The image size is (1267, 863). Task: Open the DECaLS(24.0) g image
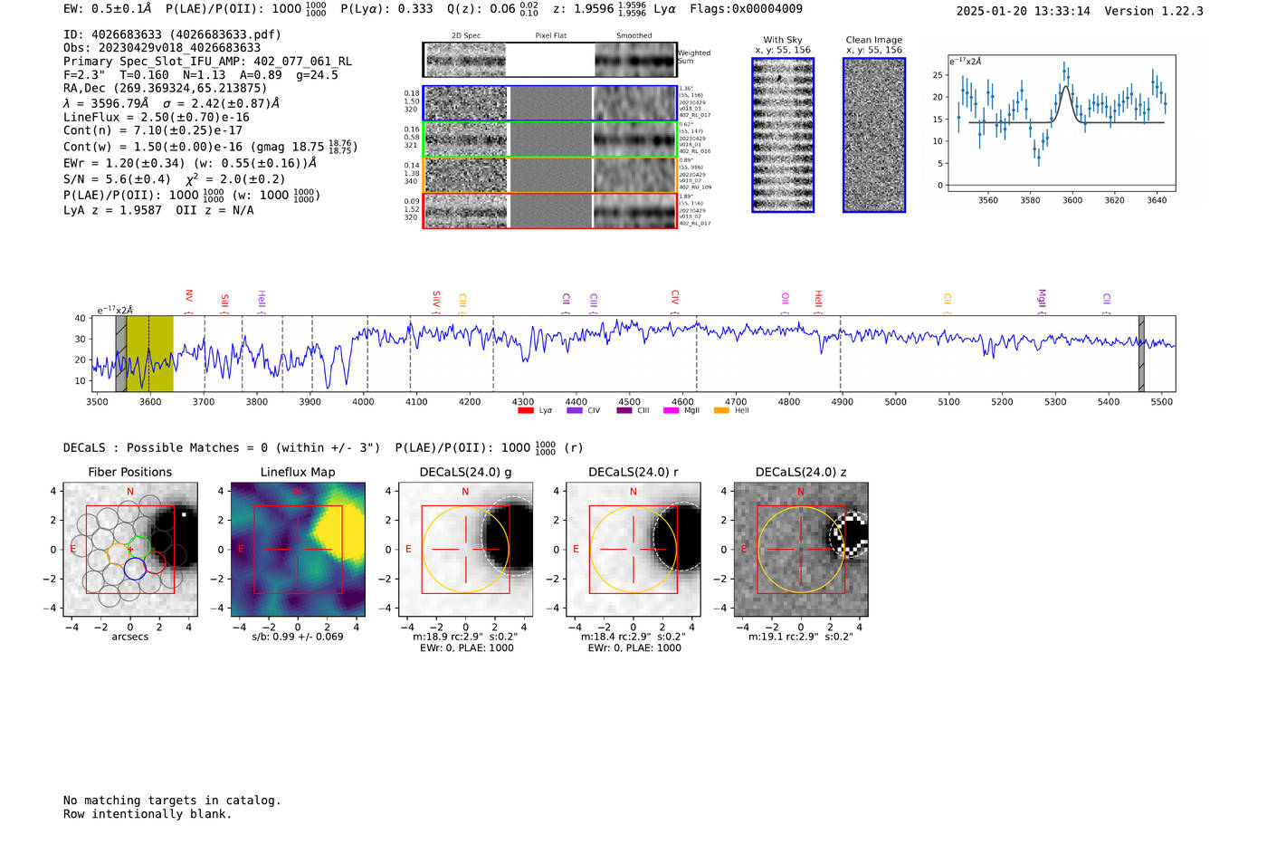(x=466, y=550)
